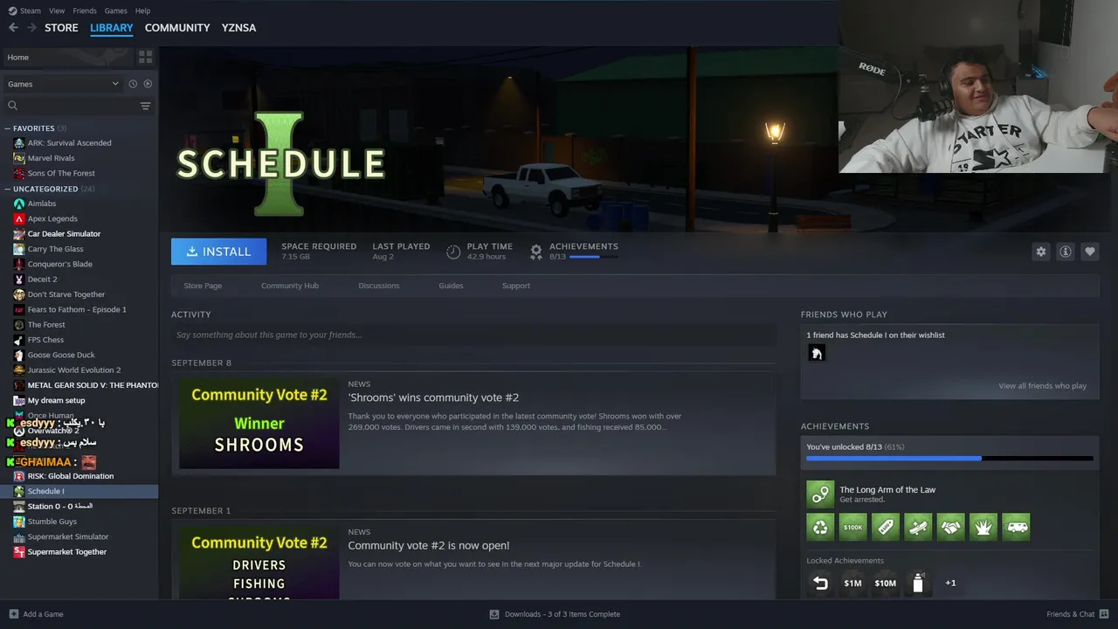
Task: Click the +1 more locked achievements
Action: coord(950,583)
